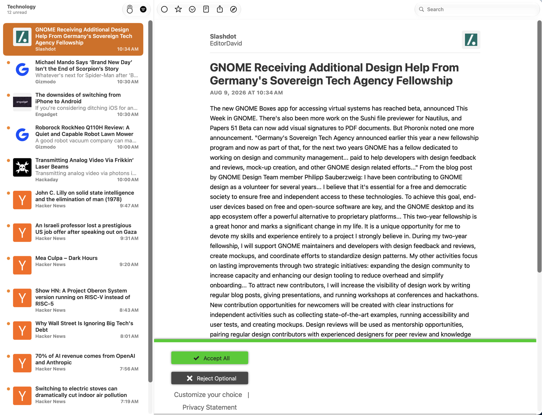Go to next unread article icon
Viewport: 542px width, 415px height.
tap(192, 9)
